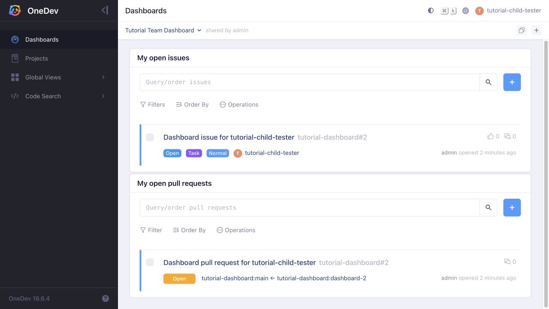The width and height of the screenshot is (549, 309).
Task: Click the Projects icon in sidebar
Action: pos(15,58)
